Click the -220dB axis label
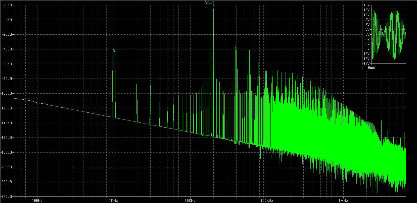The height and width of the screenshot is (203, 417). [x=7, y=182]
